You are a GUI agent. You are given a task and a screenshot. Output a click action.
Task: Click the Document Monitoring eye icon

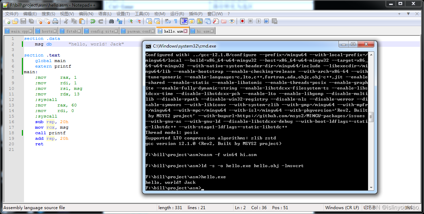[231, 21]
